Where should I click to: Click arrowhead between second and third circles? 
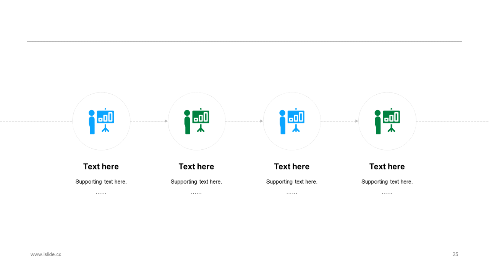coord(261,121)
